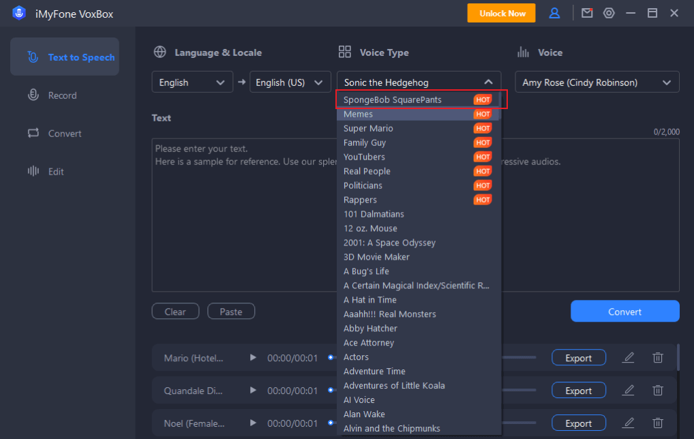The height and width of the screenshot is (439, 694).
Task: Click the Paste button
Action: point(231,311)
